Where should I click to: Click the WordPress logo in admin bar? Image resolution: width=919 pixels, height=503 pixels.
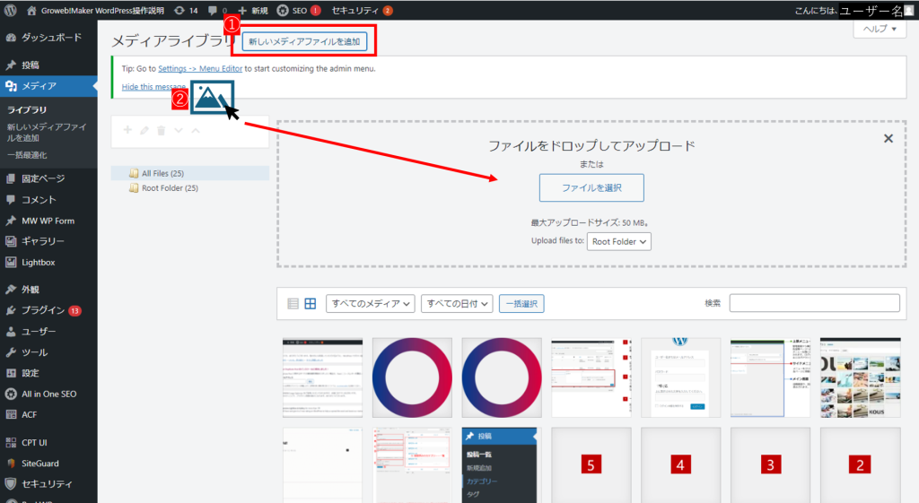[x=12, y=11]
